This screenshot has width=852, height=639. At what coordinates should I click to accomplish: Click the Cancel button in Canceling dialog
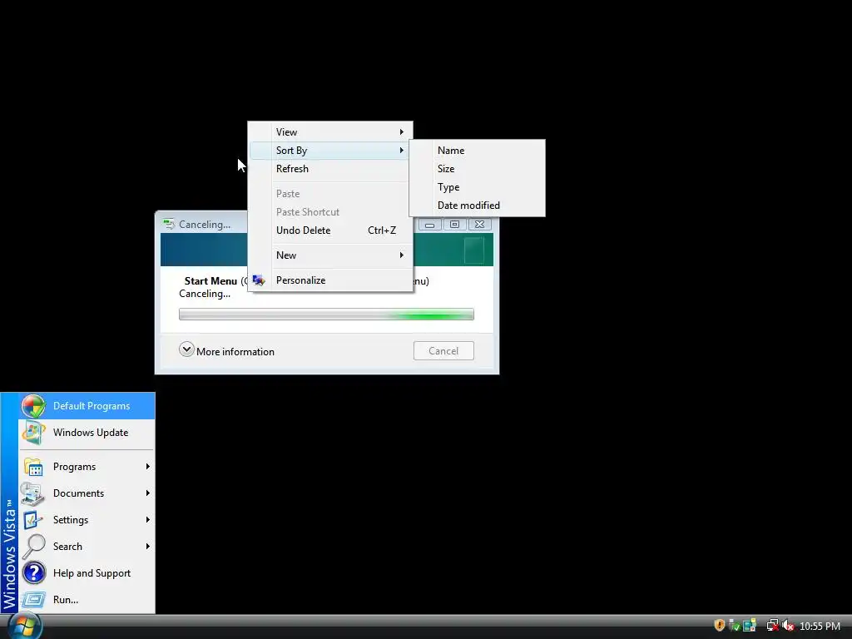tap(443, 351)
